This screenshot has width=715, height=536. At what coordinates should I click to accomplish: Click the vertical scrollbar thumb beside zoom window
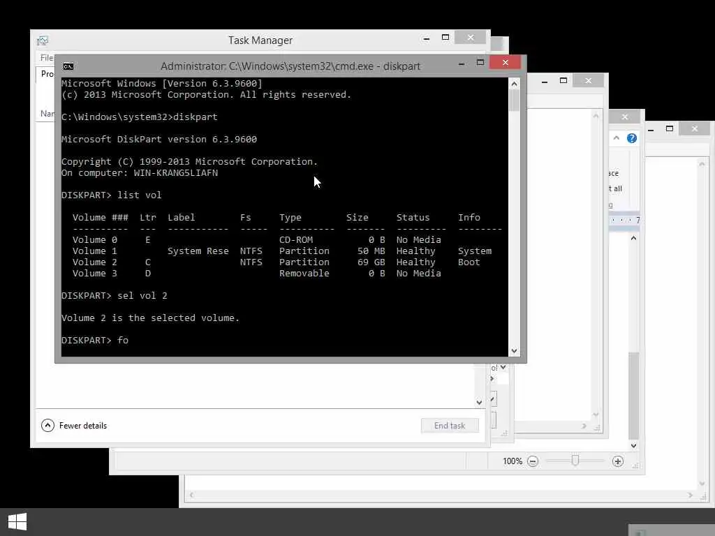click(633, 396)
